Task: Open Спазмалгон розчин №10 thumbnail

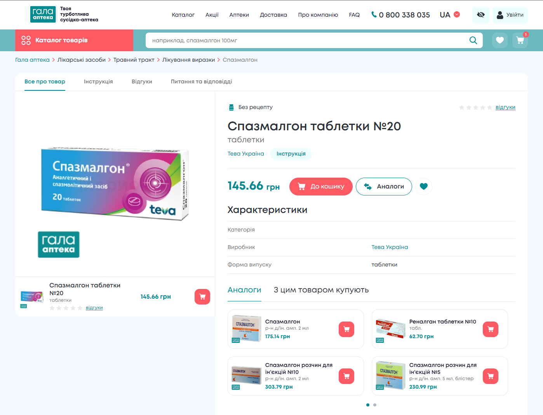Action: tap(246, 376)
